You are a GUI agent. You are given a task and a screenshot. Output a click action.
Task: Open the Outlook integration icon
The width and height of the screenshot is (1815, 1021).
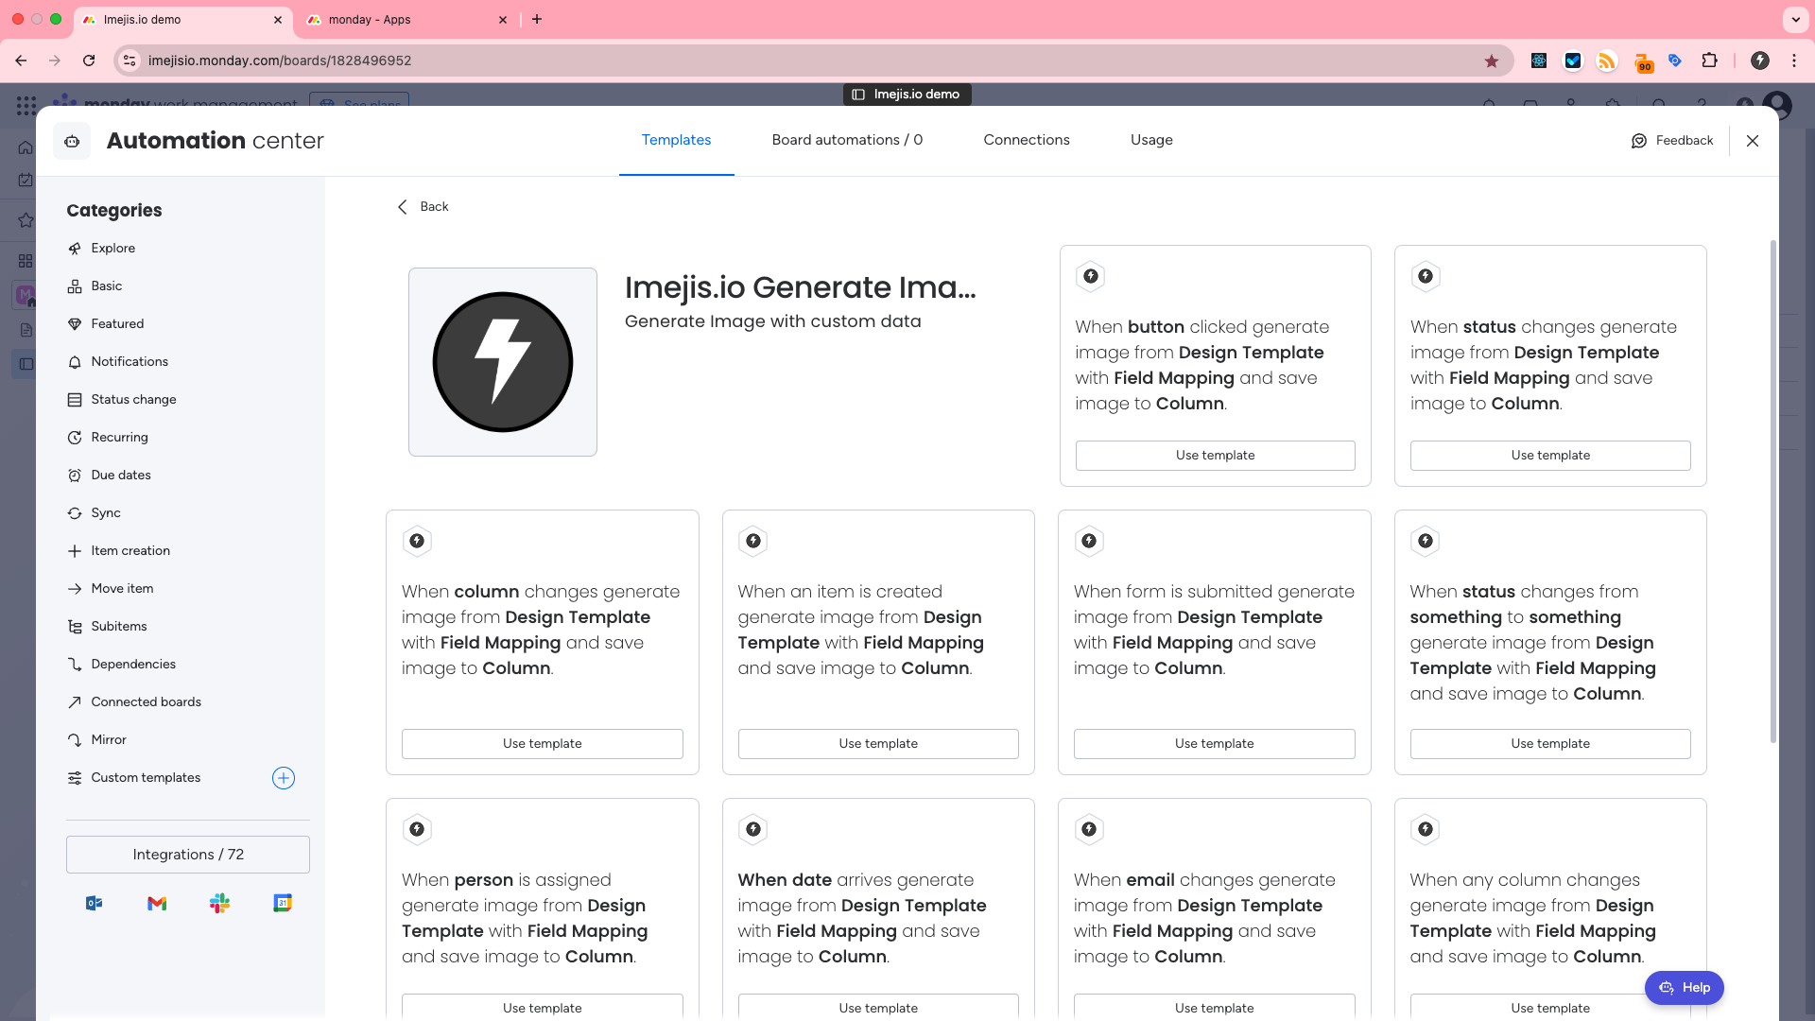pyautogui.click(x=95, y=904)
